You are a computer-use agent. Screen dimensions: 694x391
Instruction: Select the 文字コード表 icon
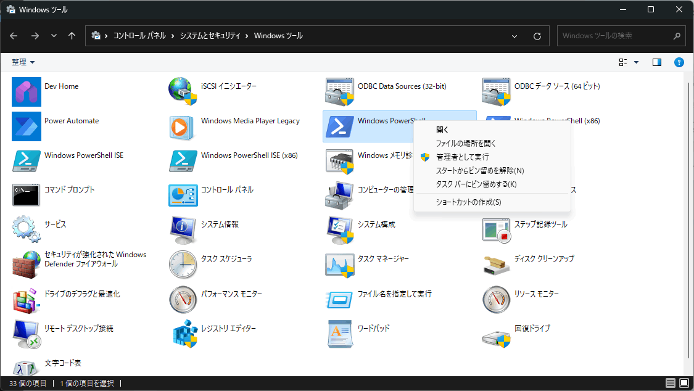25,368
